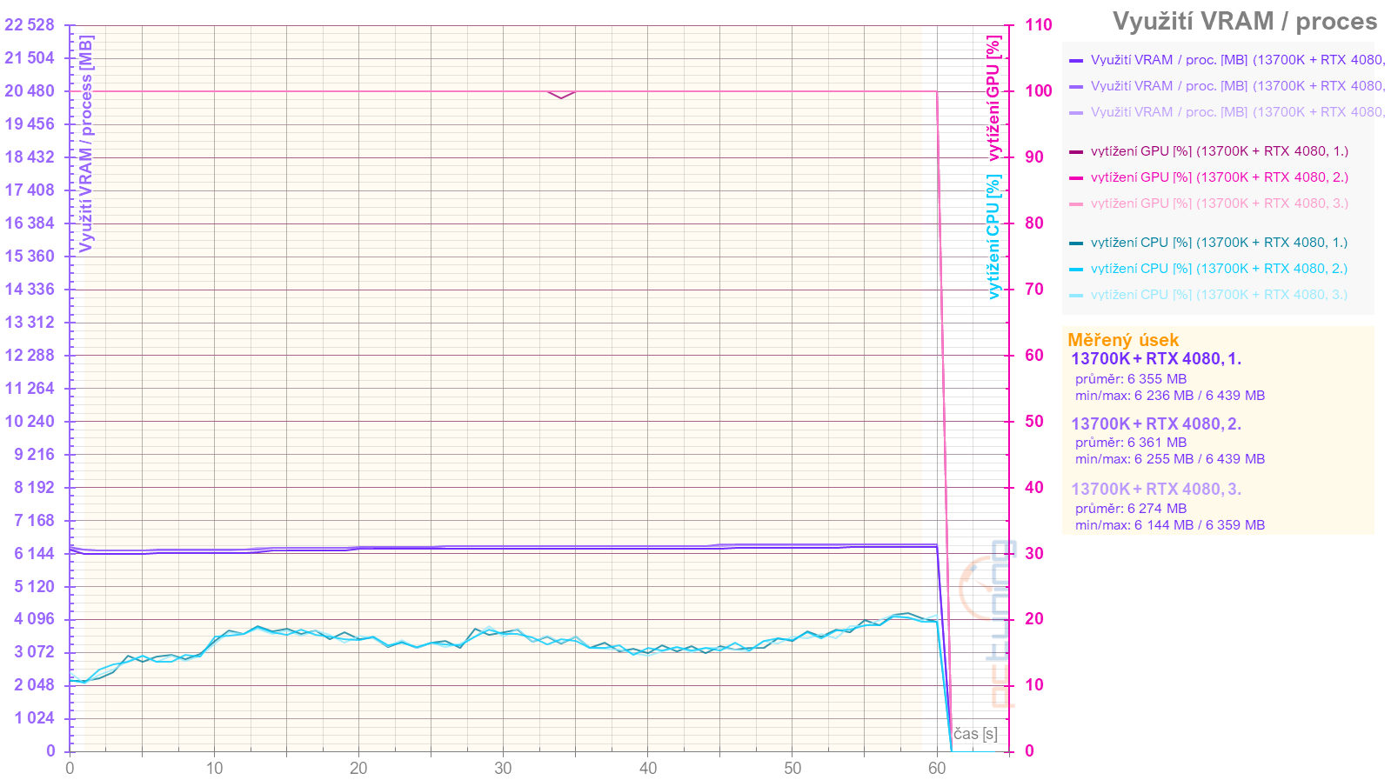
Task: Select the second Využití VRAM legend entry
Action: pyautogui.click(x=1227, y=86)
